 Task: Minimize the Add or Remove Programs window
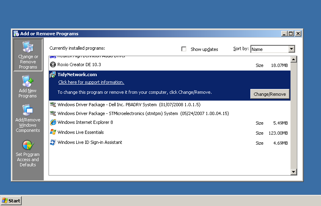[x=284, y=34]
